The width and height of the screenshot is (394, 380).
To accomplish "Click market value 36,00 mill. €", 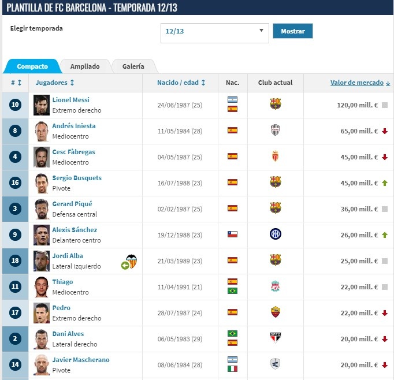I will coord(359,209).
